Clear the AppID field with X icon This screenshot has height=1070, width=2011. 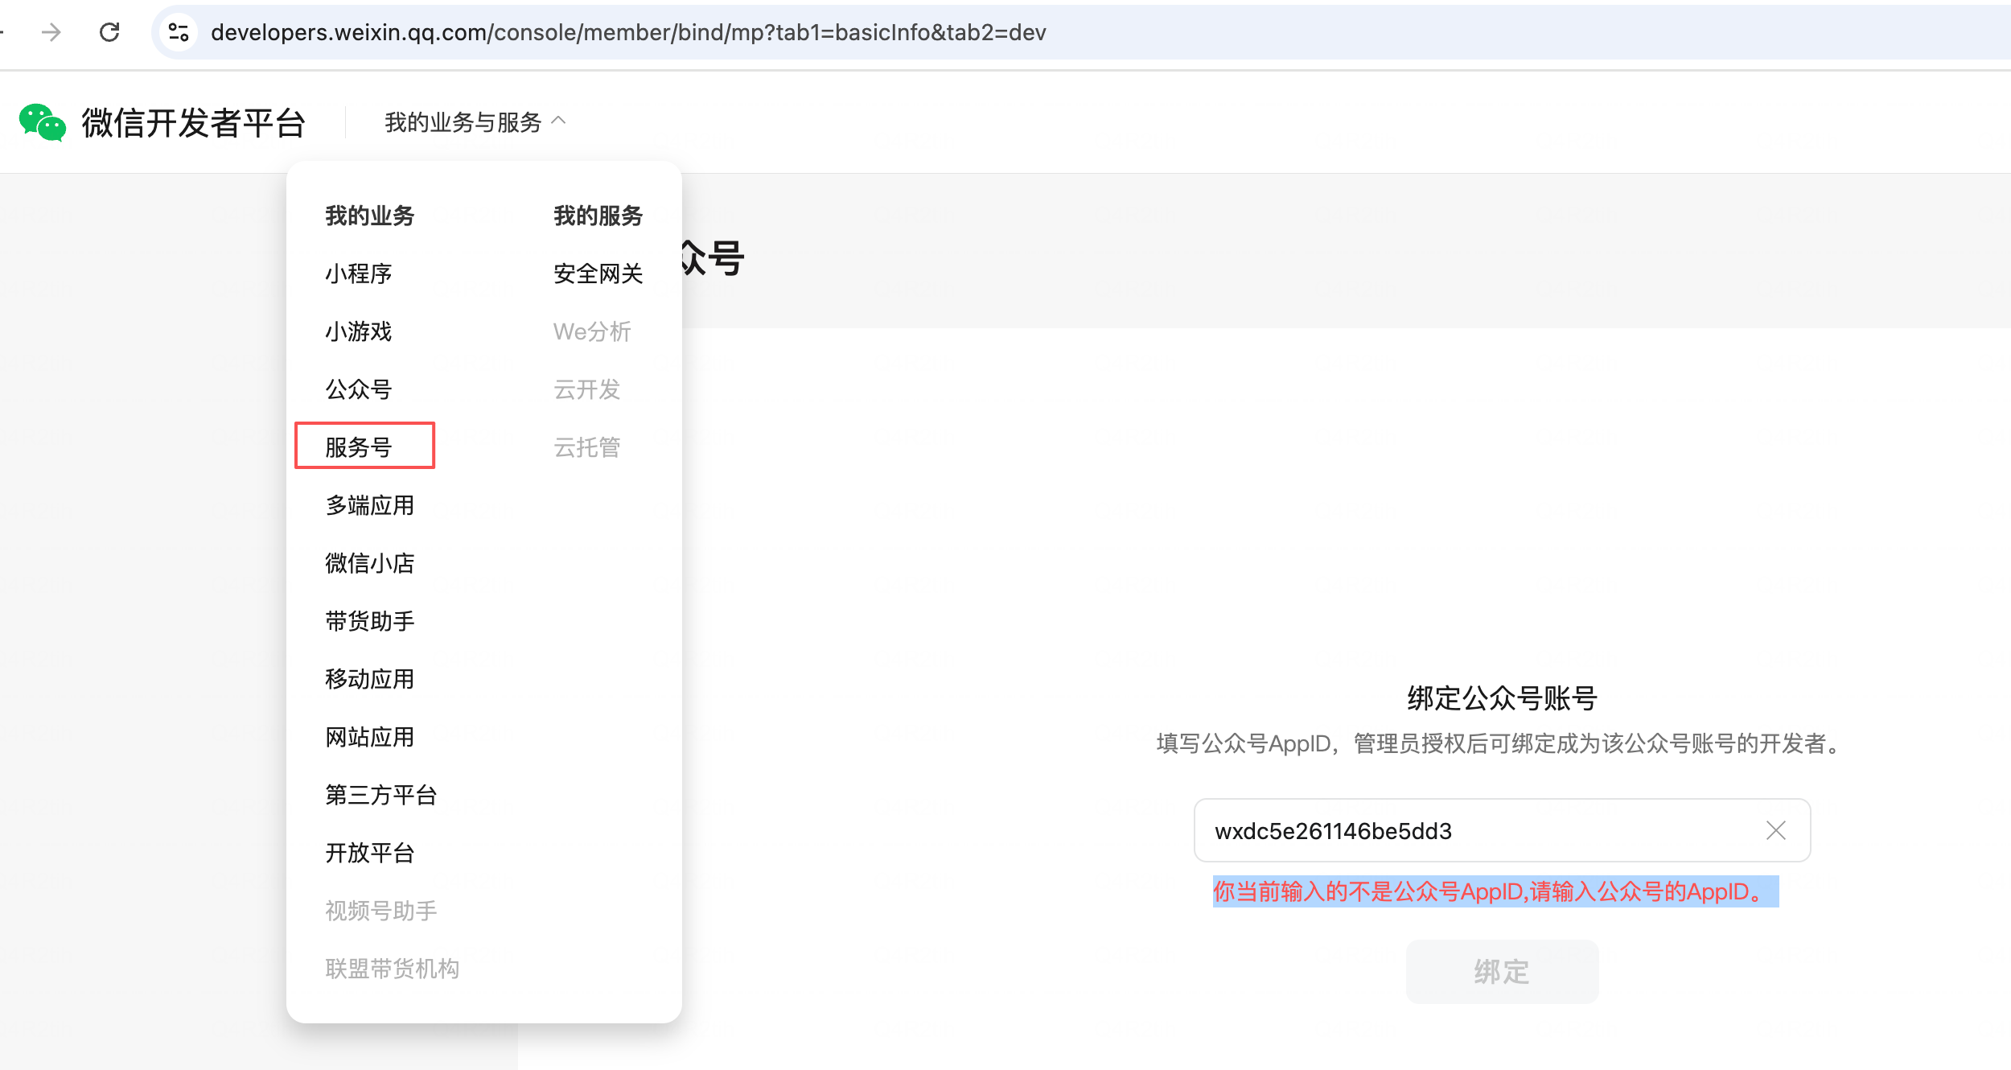pos(1775,830)
